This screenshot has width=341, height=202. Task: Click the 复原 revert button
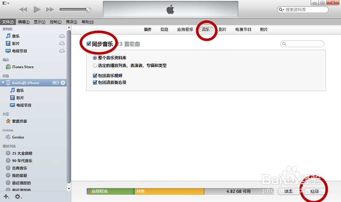pyautogui.click(x=289, y=191)
